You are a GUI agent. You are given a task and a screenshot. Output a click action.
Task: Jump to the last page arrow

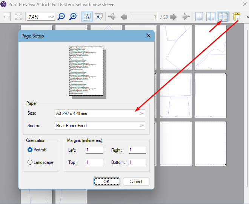[185, 17]
